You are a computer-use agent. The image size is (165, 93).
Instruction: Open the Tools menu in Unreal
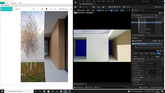[94, 1]
